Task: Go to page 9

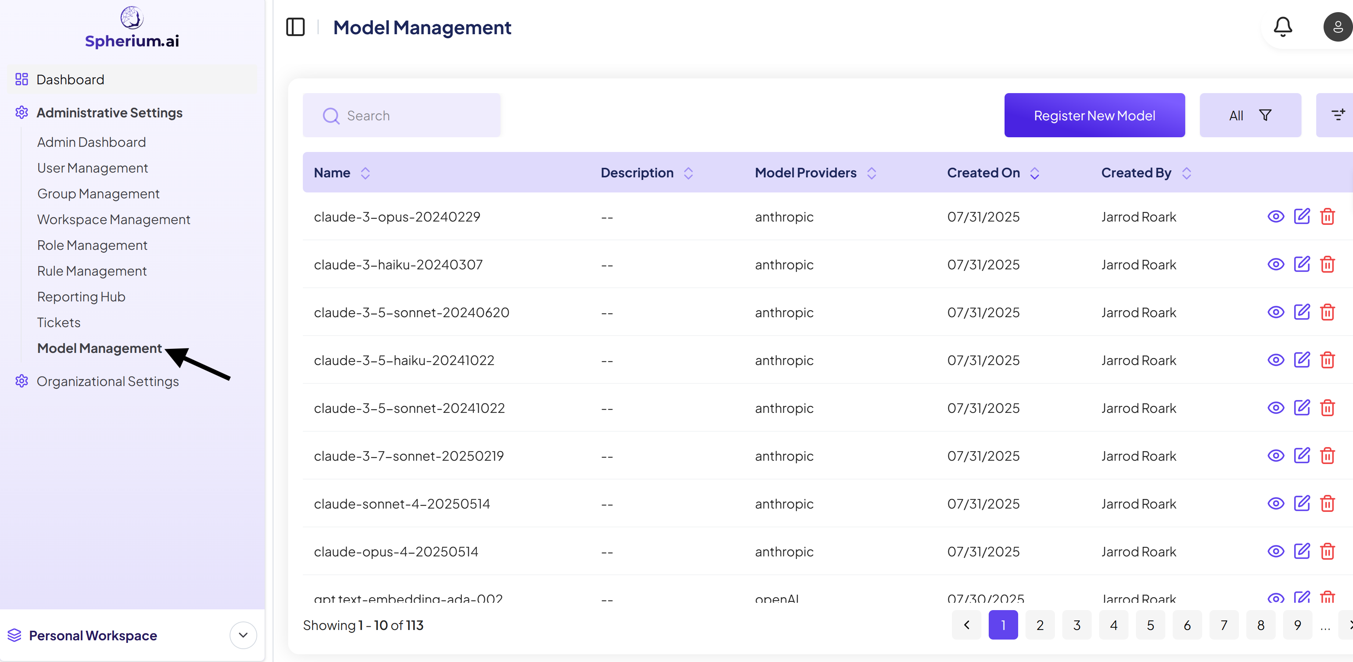Action: pos(1297,625)
